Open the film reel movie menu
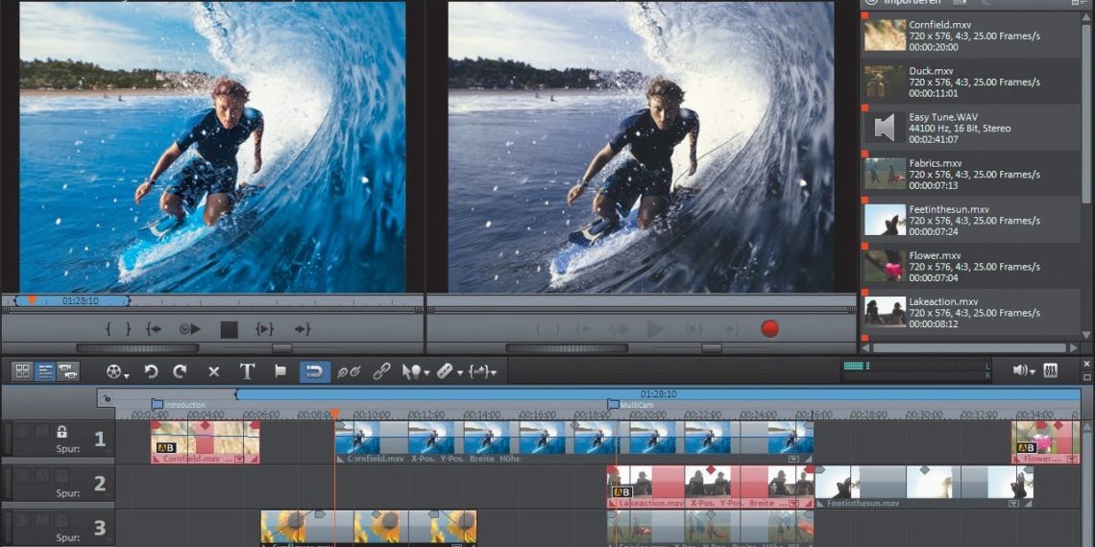Image resolution: width=1095 pixels, height=547 pixels. 117,372
